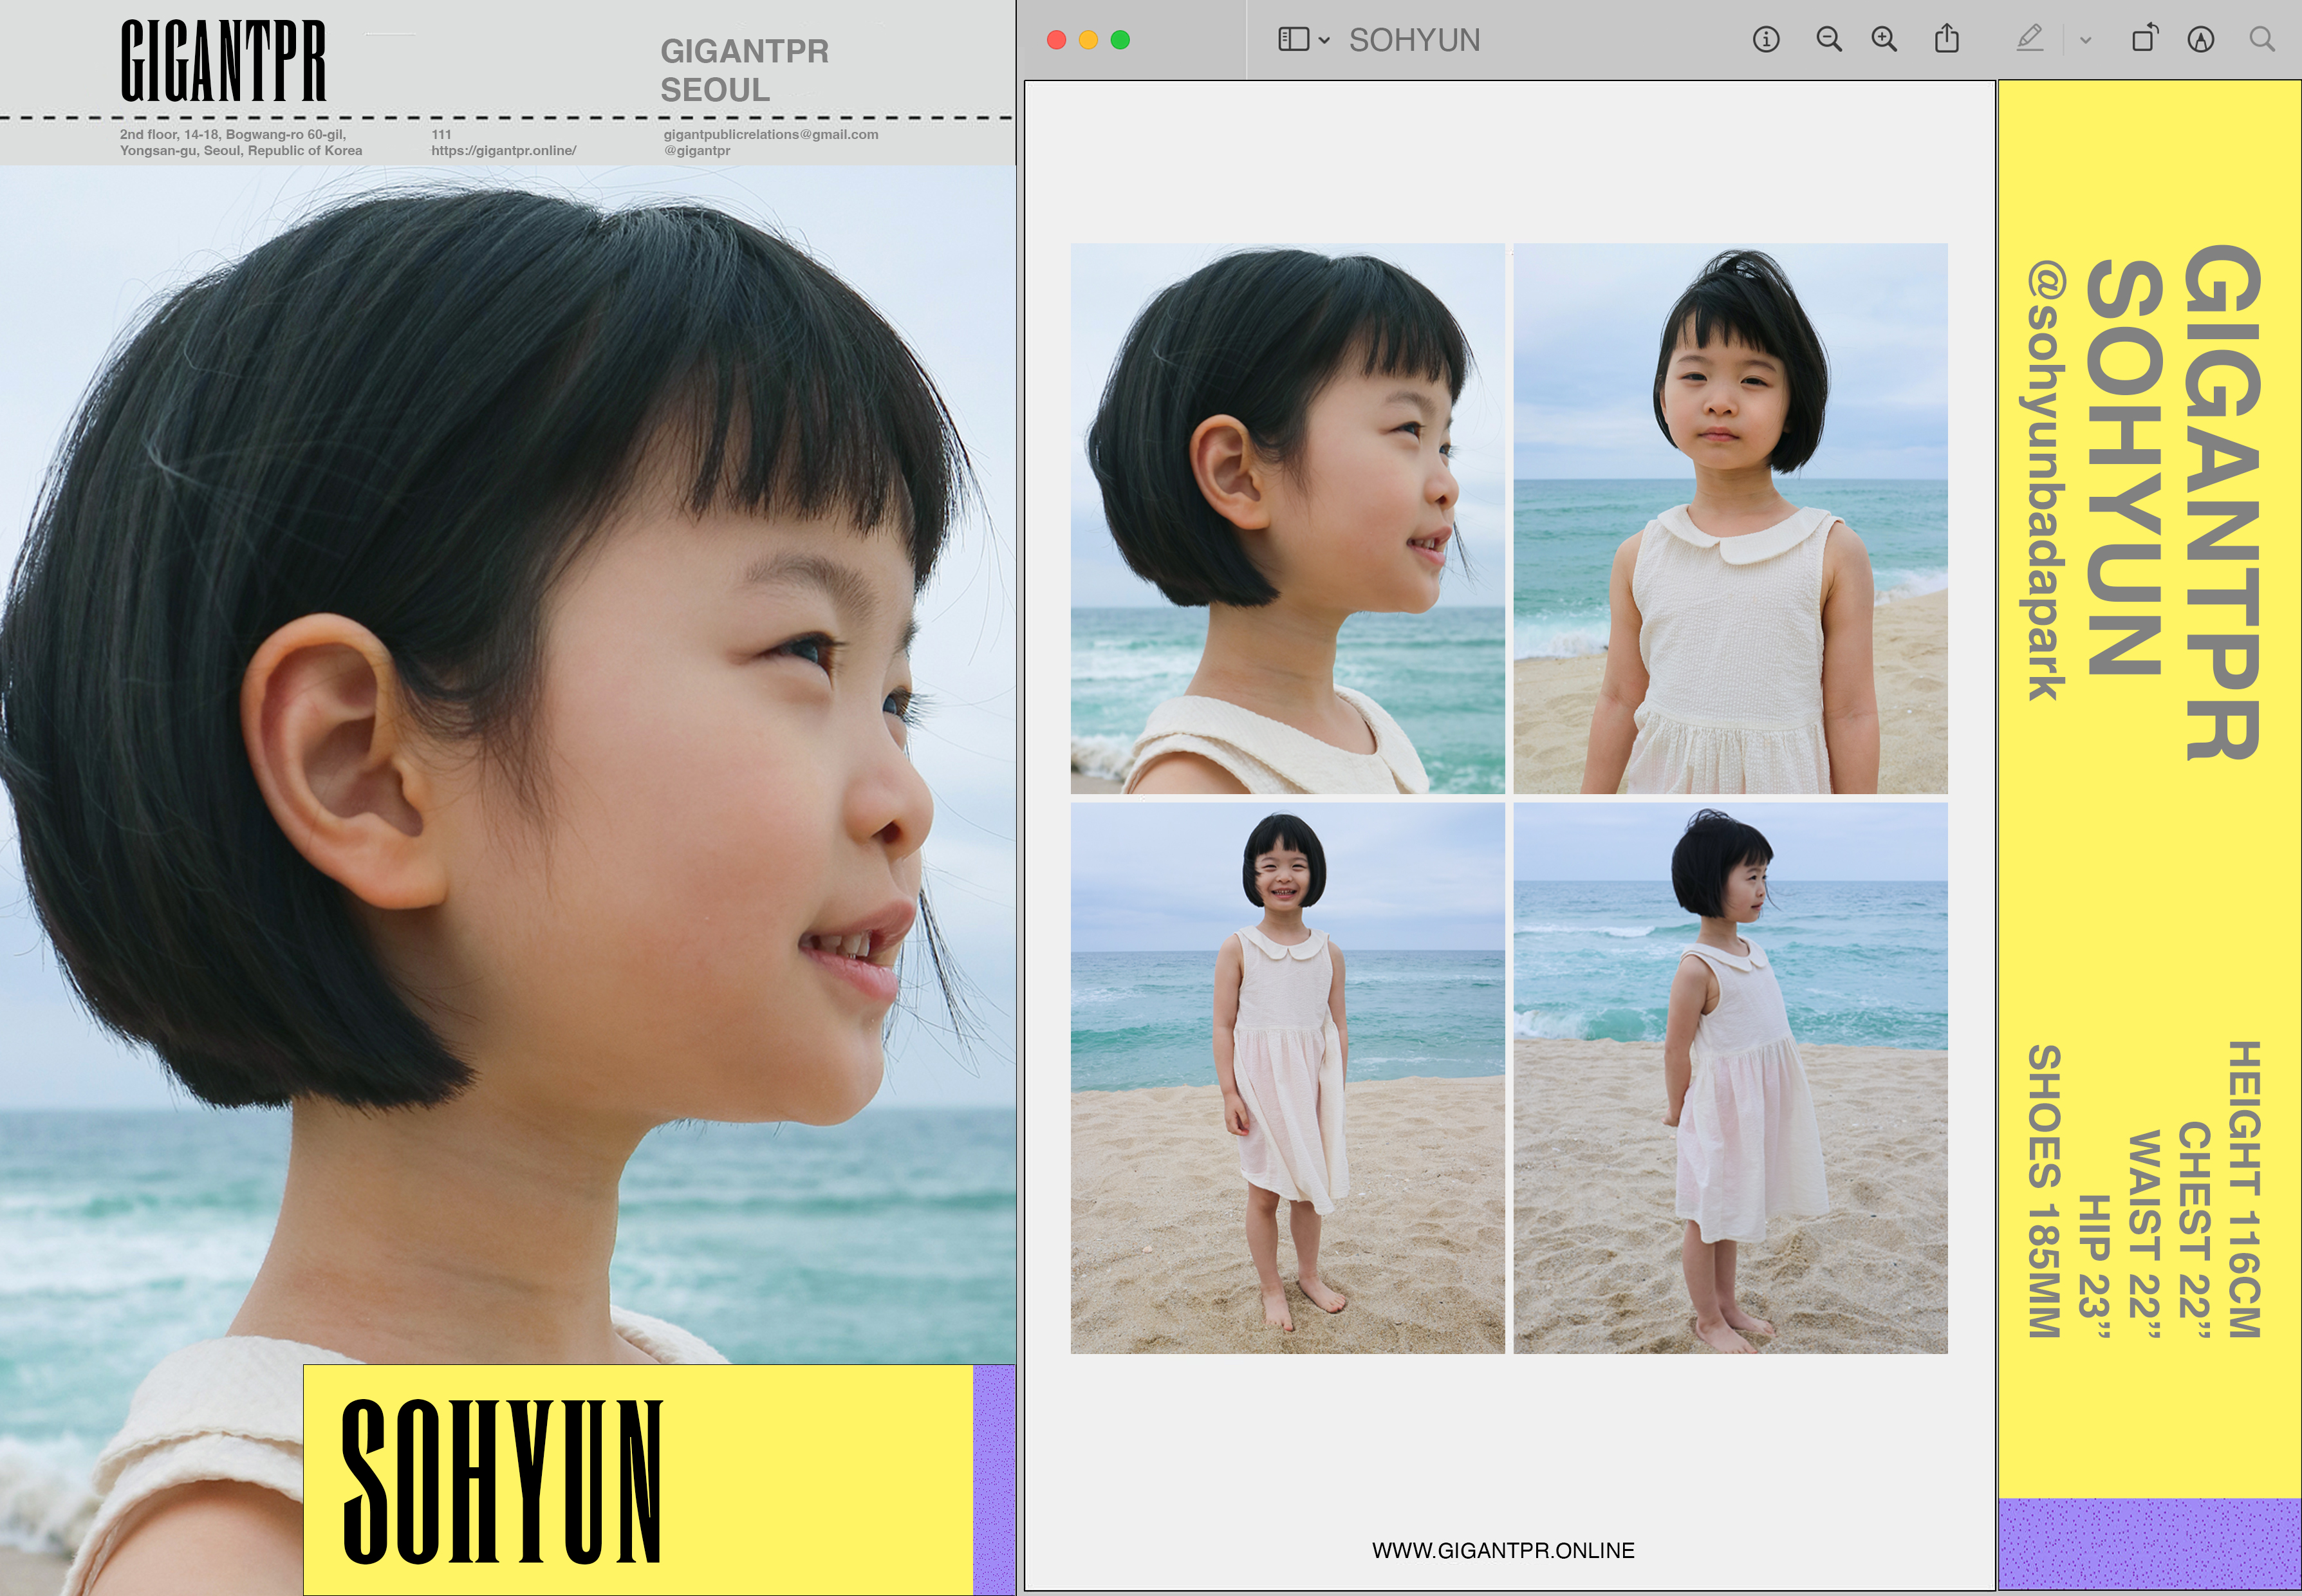This screenshot has width=2302, height=1596.
Task: Show the Markup toolbar
Action: click(2200, 40)
